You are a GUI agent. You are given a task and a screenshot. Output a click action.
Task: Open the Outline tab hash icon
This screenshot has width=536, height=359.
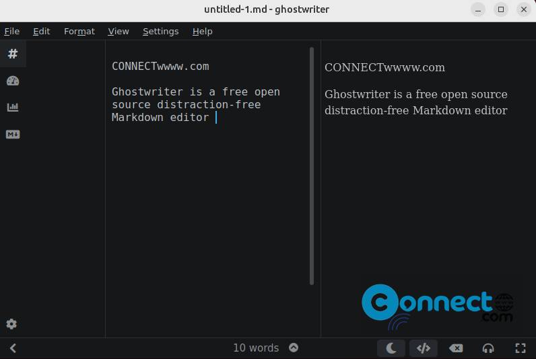click(x=13, y=54)
